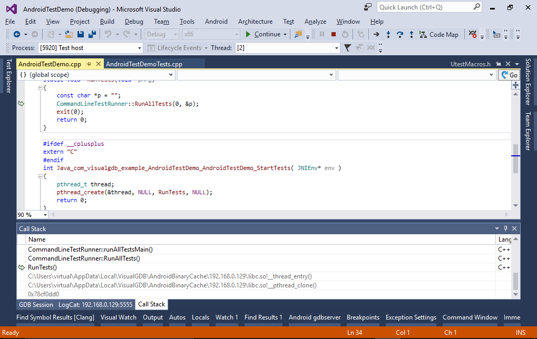Click the Break All pause icon
Screen dimensions: 537x339
tap(322, 34)
